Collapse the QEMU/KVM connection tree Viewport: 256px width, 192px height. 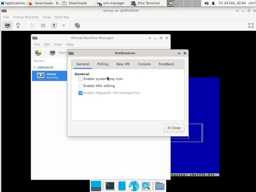point(34,67)
